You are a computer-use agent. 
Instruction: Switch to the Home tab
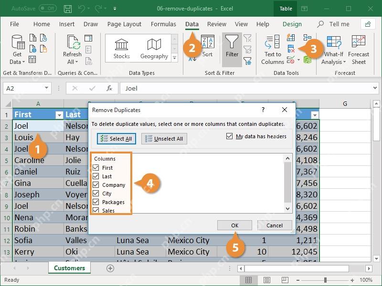pos(42,24)
